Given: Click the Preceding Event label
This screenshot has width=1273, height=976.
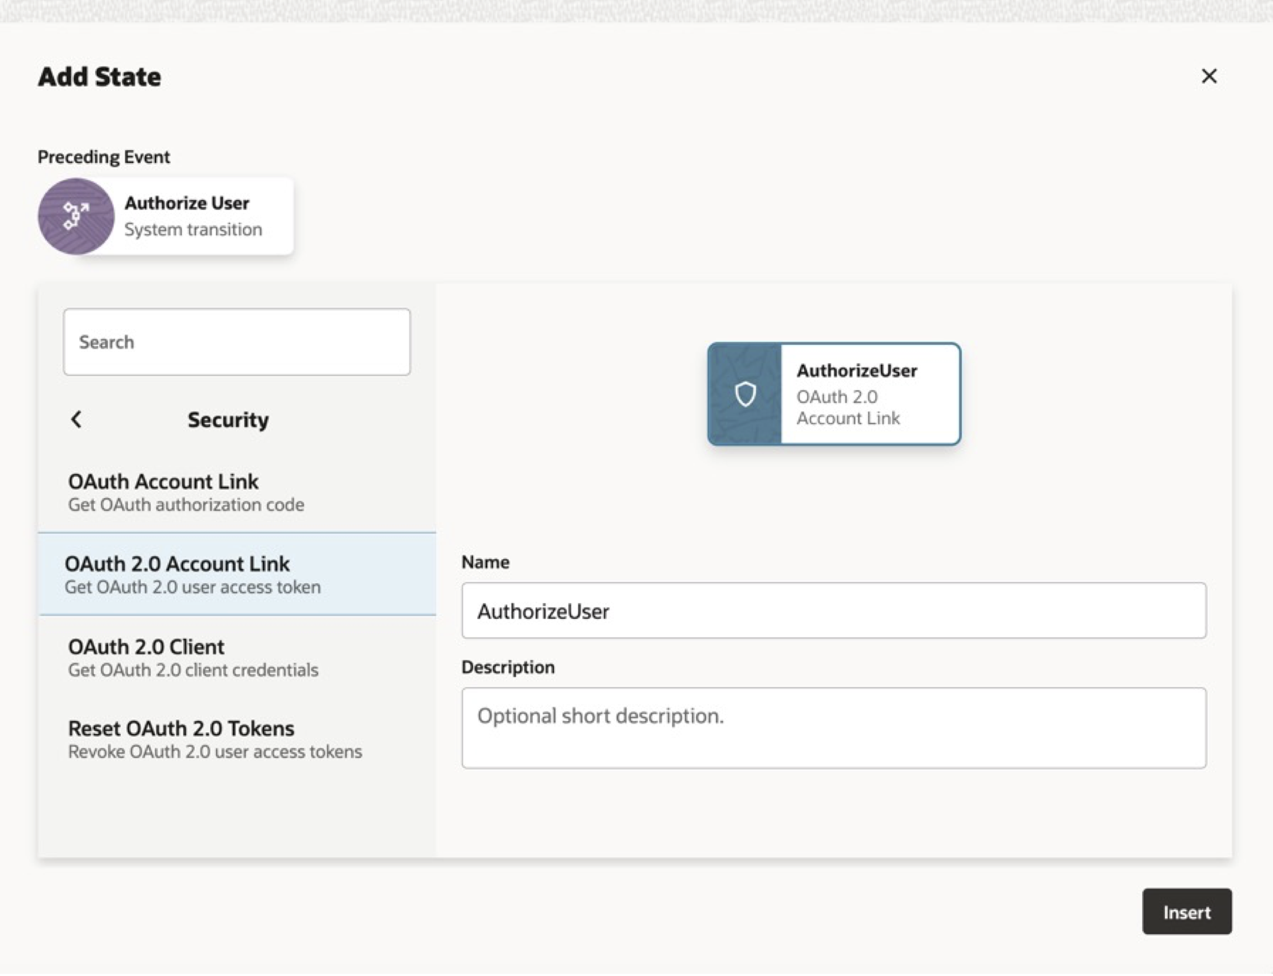Looking at the screenshot, I should pyautogui.click(x=104, y=157).
